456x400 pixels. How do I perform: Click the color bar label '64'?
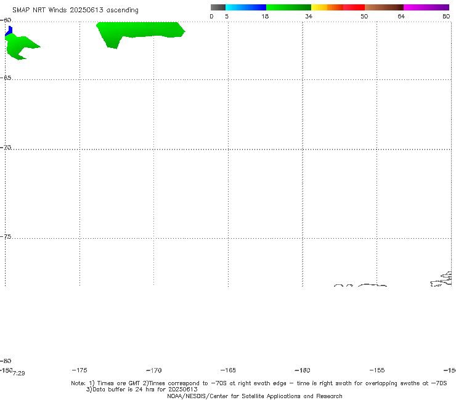[x=401, y=16]
